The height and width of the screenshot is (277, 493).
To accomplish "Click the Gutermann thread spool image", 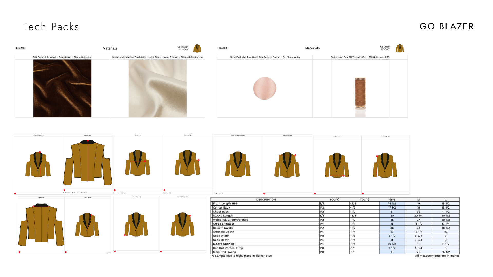I will click(x=360, y=94).
